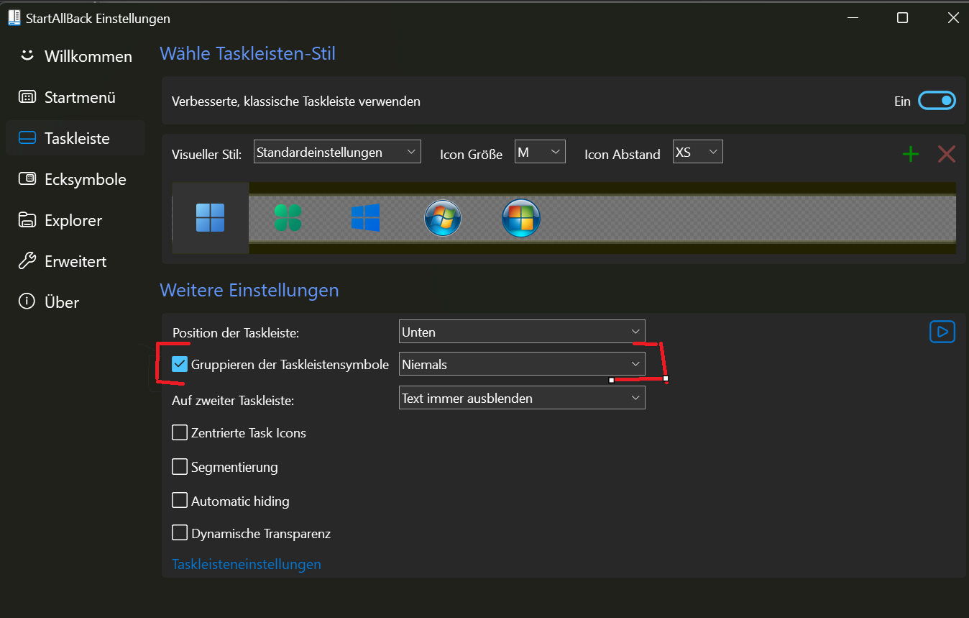
Task: Expand the Auf zweiter Taskleiste dropdown
Action: point(522,398)
